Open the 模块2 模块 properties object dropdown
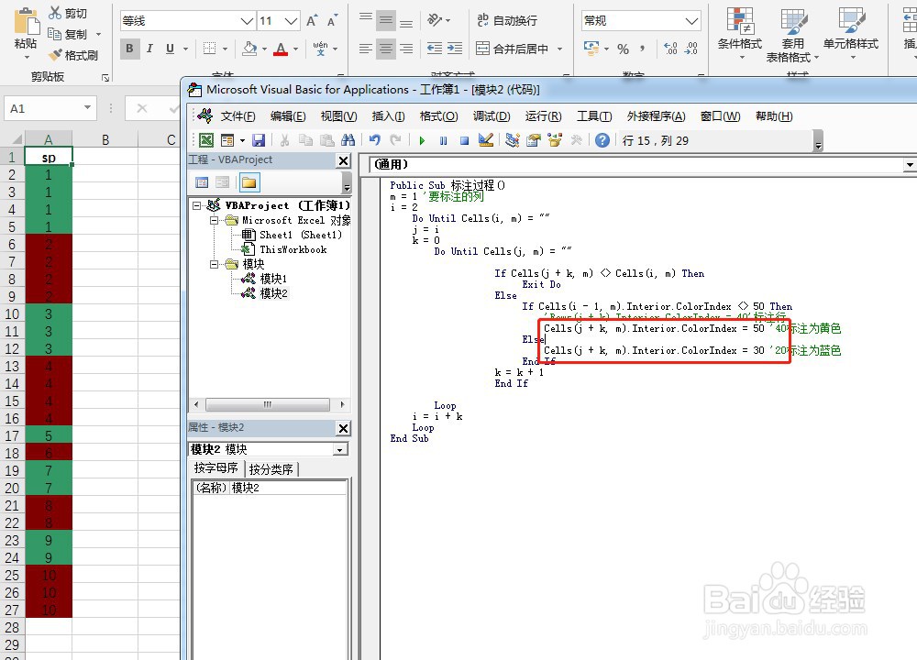The height and width of the screenshot is (660, 917). (340, 449)
